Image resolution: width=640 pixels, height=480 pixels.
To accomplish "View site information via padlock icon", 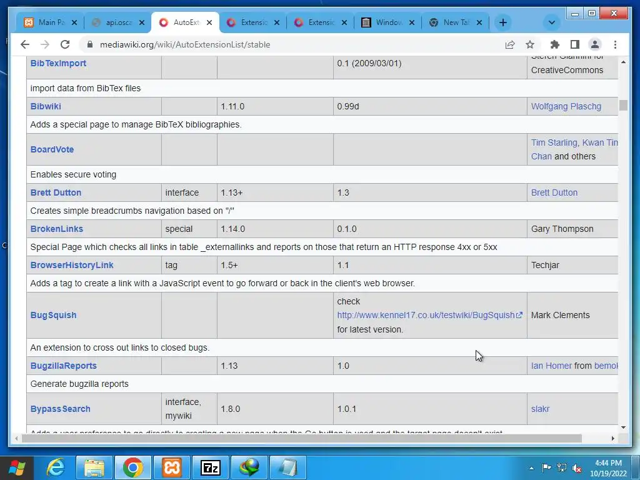I will tap(90, 44).
